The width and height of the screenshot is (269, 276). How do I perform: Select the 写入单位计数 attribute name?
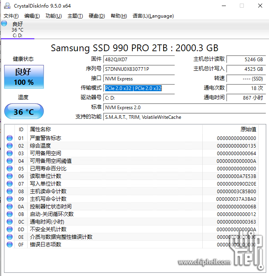[46, 184]
